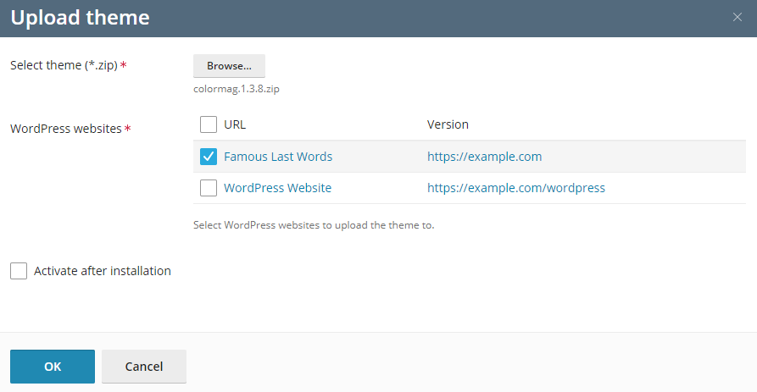Click the Select WordPress websites hint text
This screenshot has height=392, width=757.
point(314,225)
